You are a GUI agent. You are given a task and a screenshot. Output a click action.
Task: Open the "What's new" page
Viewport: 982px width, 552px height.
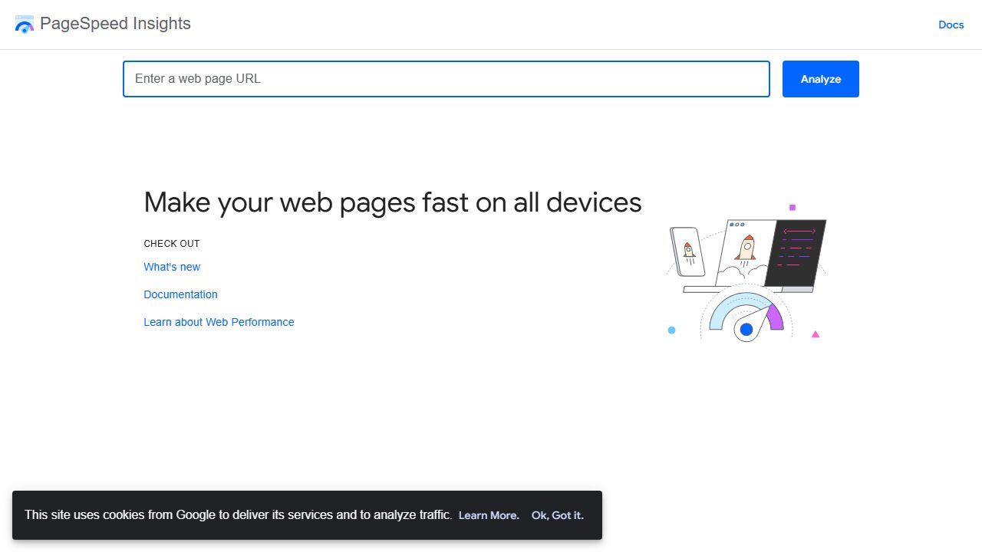pyautogui.click(x=172, y=267)
